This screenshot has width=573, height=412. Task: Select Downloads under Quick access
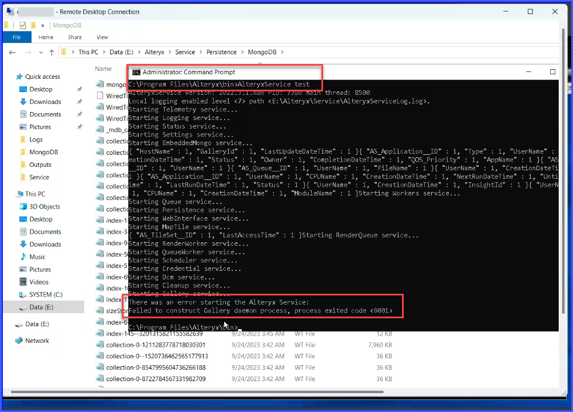tap(45, 102)
